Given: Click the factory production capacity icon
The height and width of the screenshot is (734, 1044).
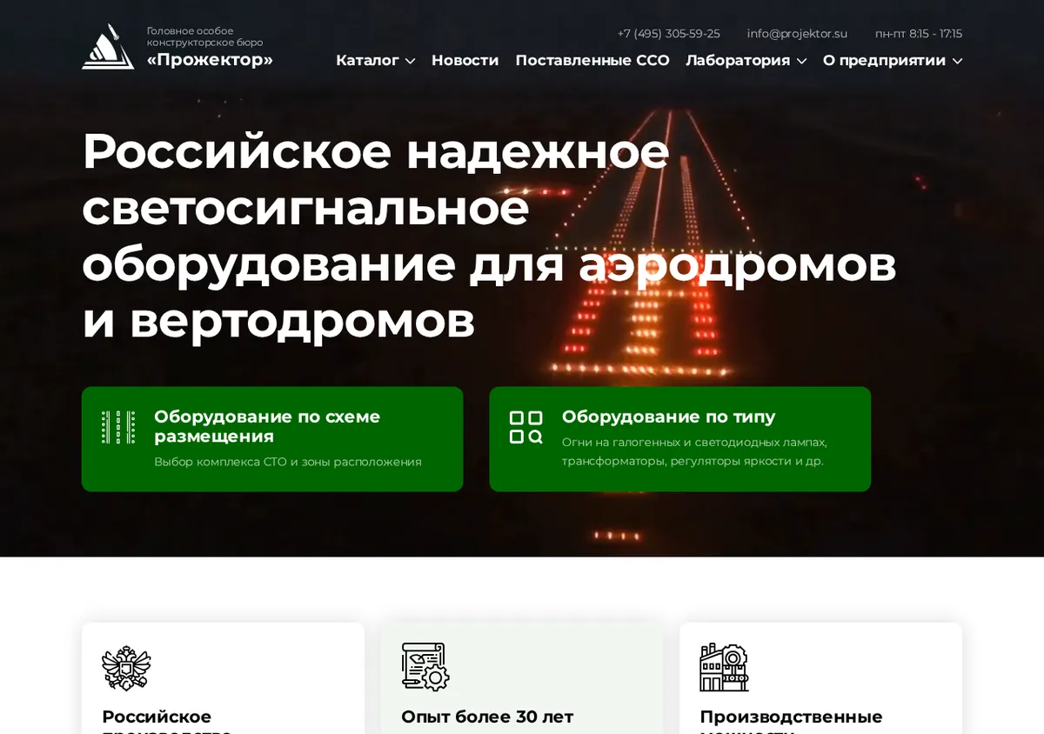Looking at the screenshot, I should click(724, 667).
